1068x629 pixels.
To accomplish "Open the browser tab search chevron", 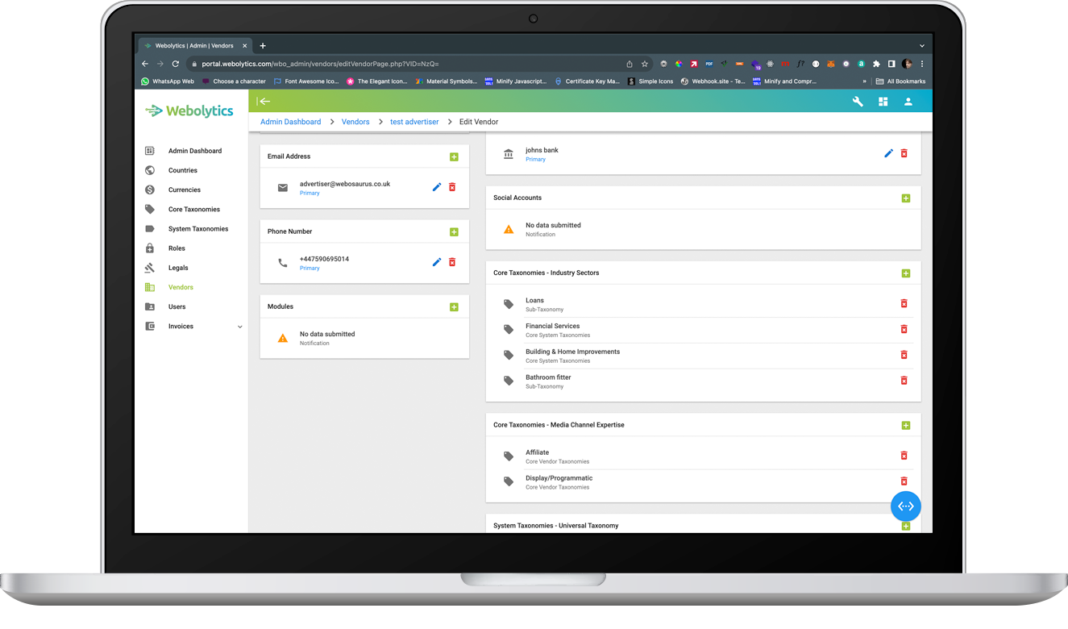I will [x=921, y=45].
